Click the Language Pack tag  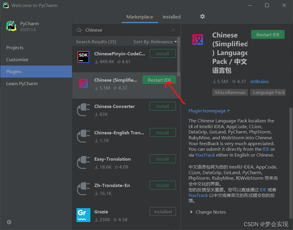point(268,92)
